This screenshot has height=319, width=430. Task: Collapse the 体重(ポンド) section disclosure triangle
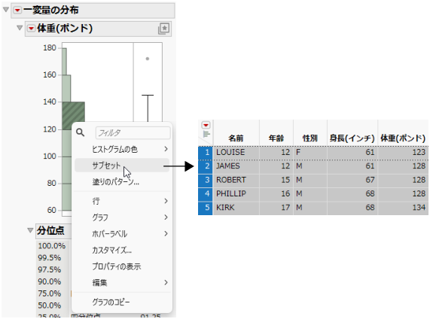pos(20,28)
